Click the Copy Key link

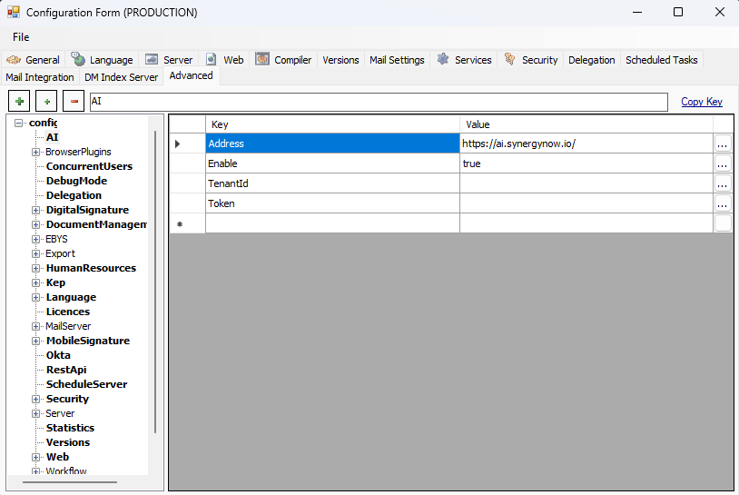click(701, 102)
